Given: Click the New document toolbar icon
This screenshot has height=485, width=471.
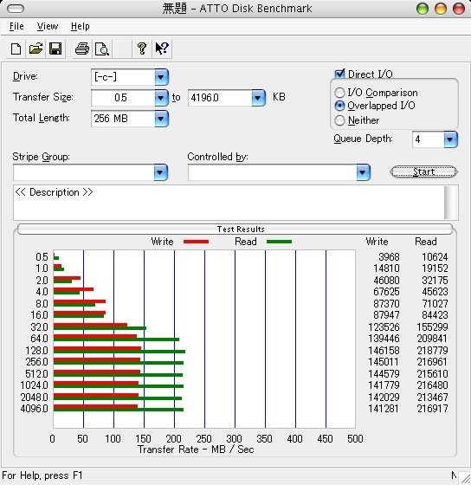Looking at the screenshot, I should click(16, 48).
